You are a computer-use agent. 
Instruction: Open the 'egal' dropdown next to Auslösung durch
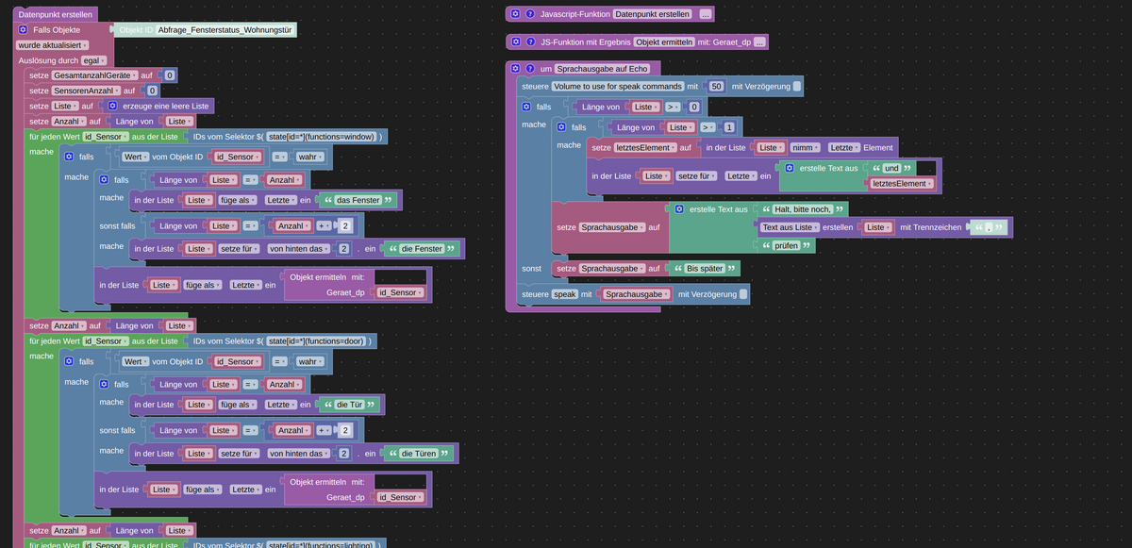(96, 60)
